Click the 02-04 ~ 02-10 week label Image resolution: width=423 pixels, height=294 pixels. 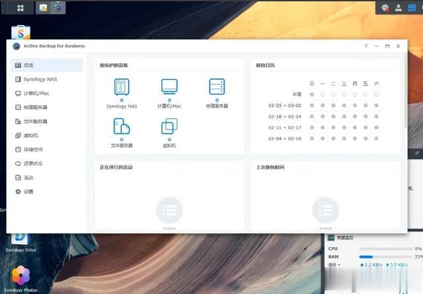click(x=285, y=138)
